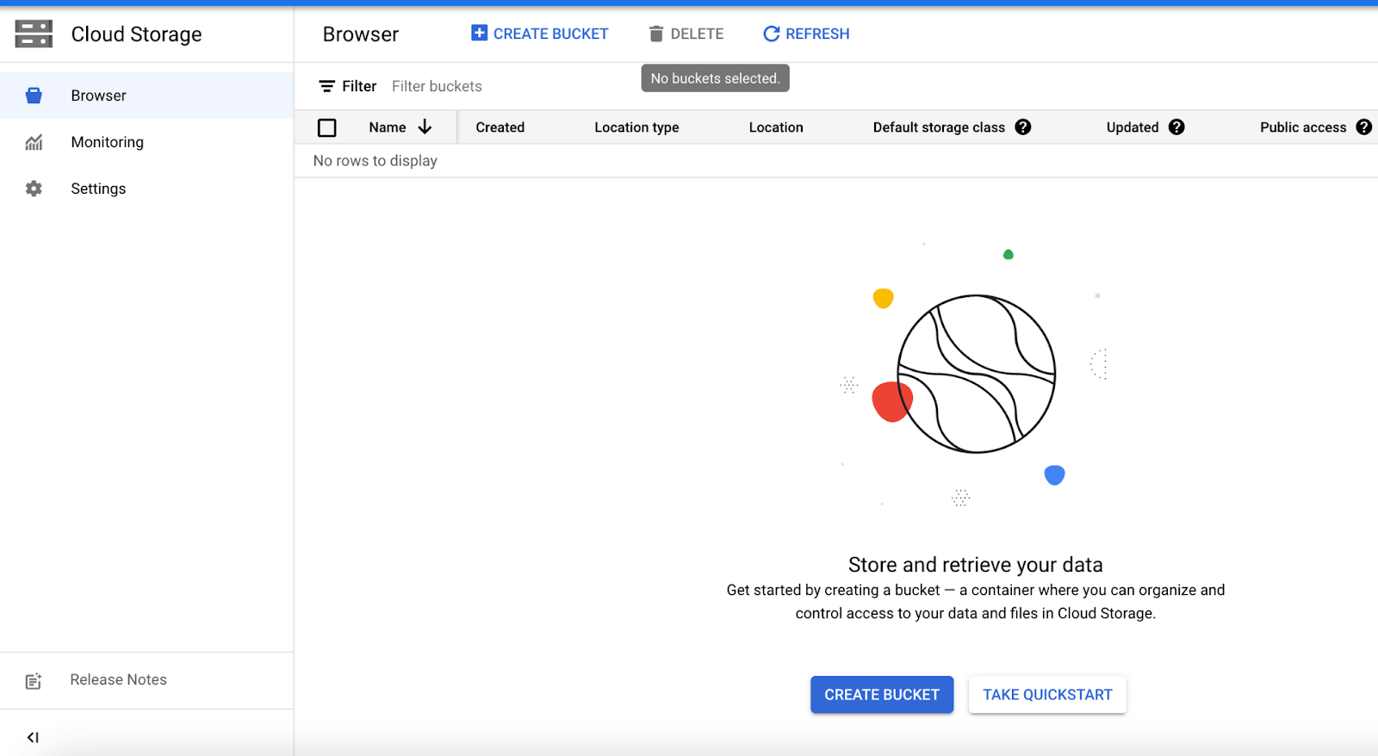Click the Updated column header
The image size is (1378, 756).
point(1133,127)
